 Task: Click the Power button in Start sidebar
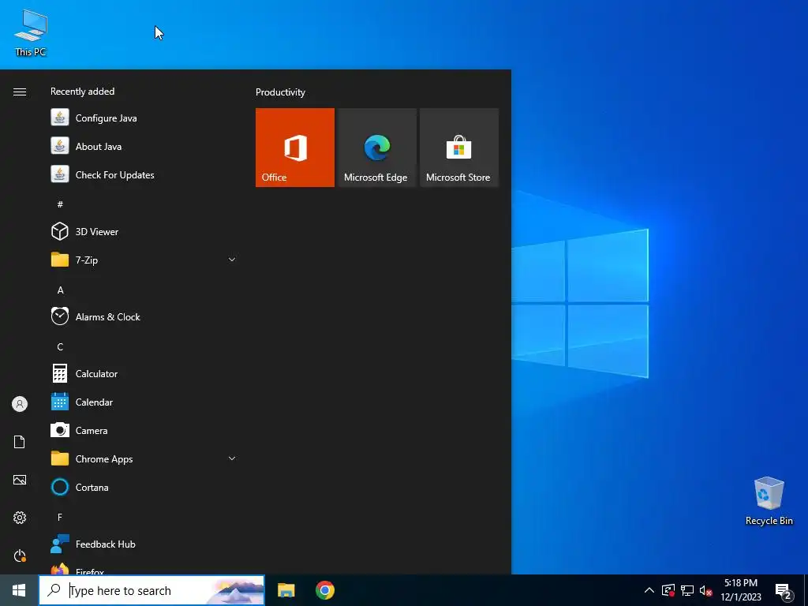pyautogui.click(x=20, y=555)
